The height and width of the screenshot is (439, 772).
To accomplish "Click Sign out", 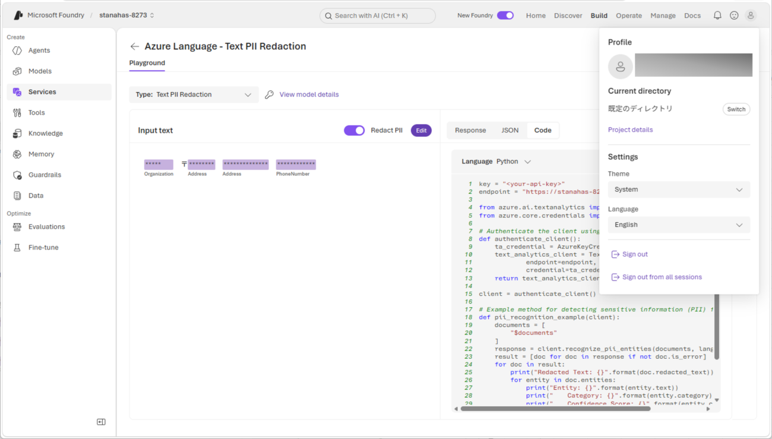I will pos(629,254).
